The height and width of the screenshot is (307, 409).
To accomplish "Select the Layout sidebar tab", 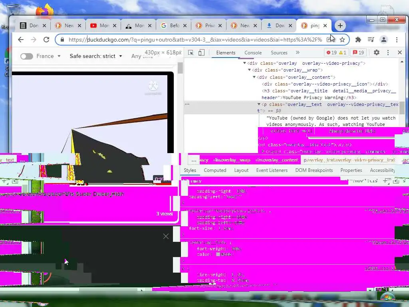I will 241,170.
